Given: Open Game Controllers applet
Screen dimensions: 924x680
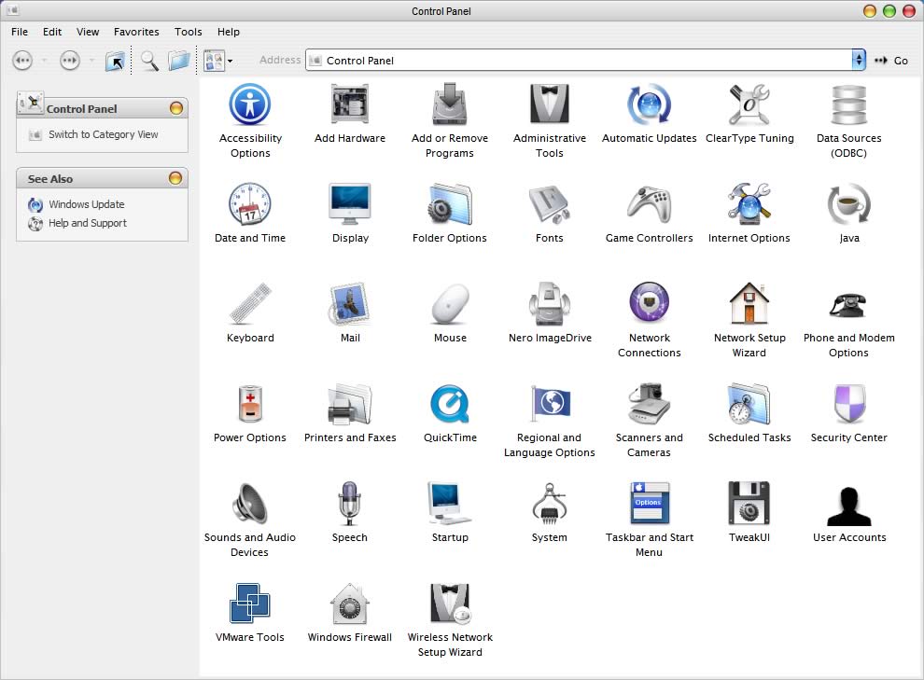Looking at the screenshot, I should coord(649,204).
